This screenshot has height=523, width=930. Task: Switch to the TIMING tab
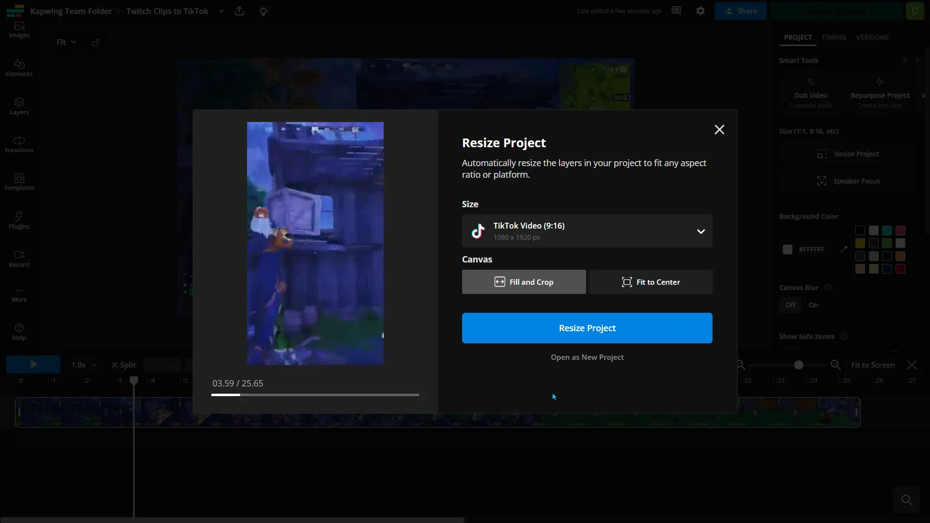[834, 37]
